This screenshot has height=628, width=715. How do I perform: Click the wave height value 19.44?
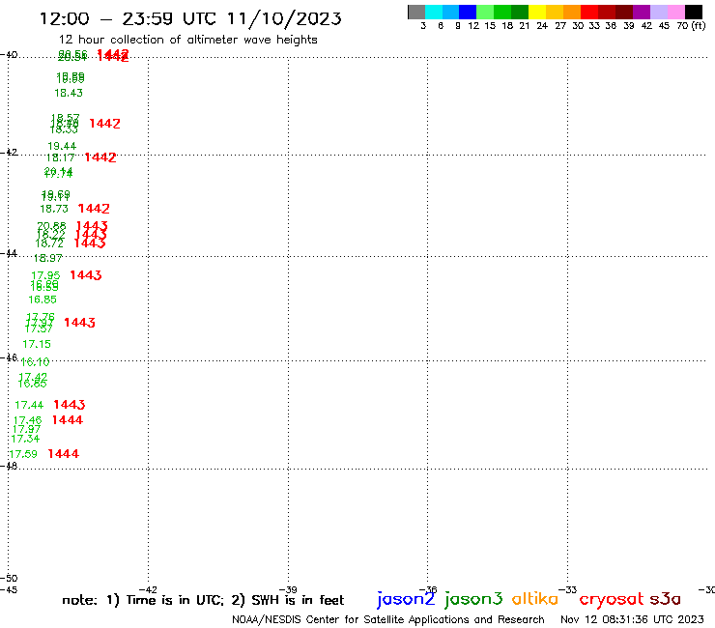coord(62,147)
